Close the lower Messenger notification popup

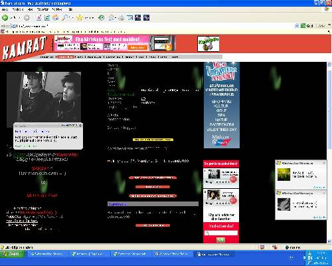[x=324, y=194]
